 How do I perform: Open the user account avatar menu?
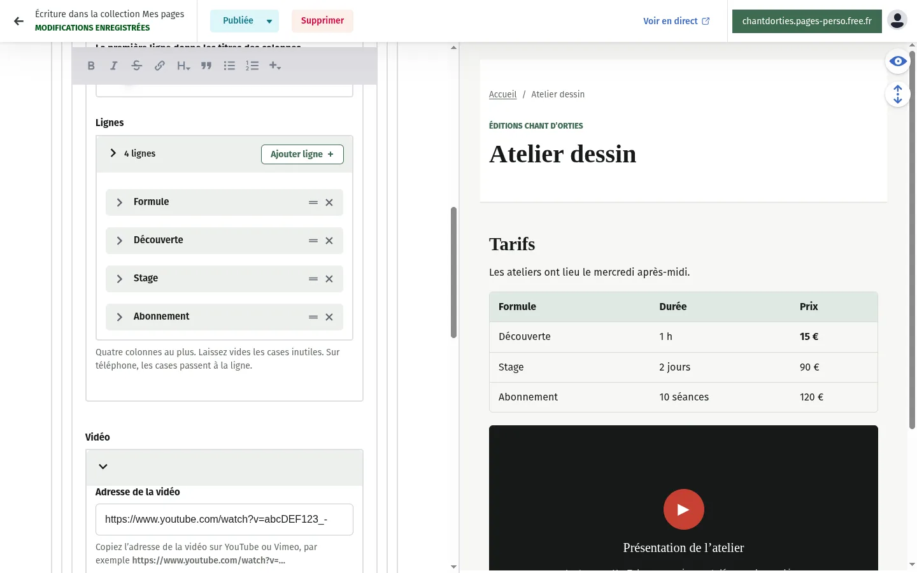897,20
